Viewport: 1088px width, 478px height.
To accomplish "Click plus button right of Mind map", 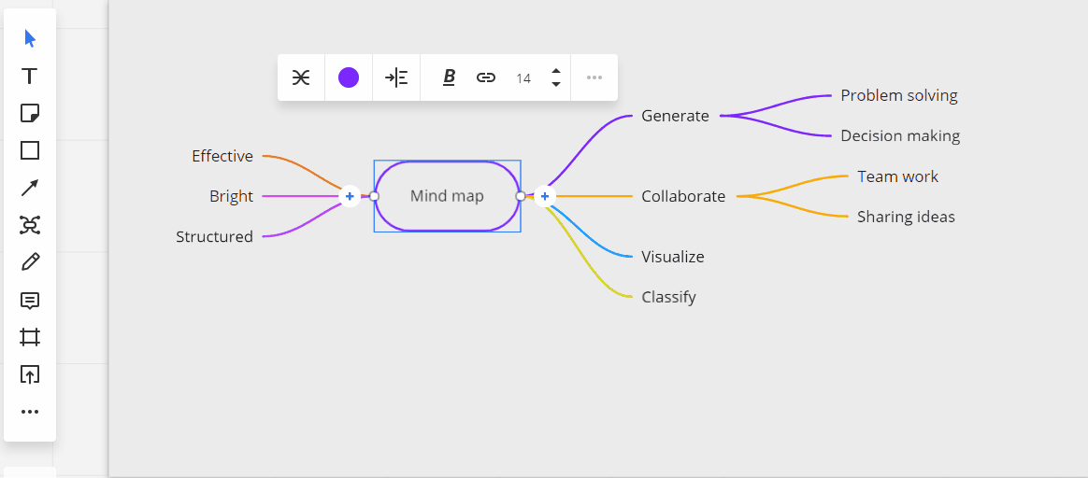I will [545, 196].
